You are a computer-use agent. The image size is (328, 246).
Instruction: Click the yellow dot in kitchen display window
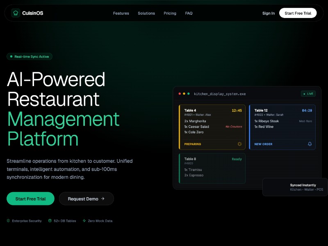coord(184,94)
